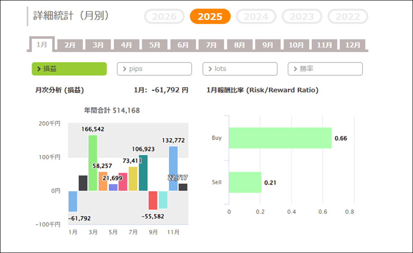413x253 pixels.
Task: Select the green 損益 view button
Action: point(69,69)
